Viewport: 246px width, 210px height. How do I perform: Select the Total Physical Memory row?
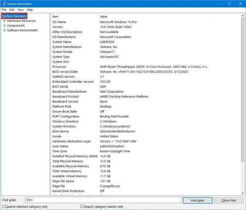[x=146, y=161]
